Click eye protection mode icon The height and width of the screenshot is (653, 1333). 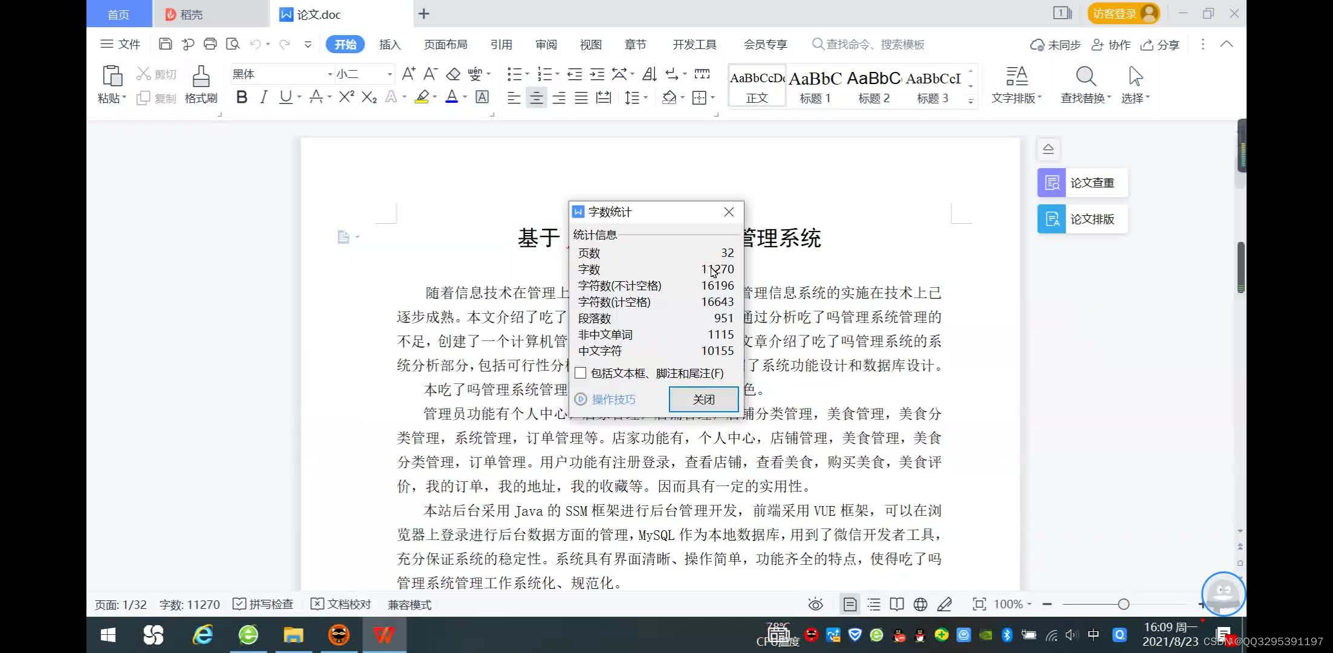click(815, 604)
